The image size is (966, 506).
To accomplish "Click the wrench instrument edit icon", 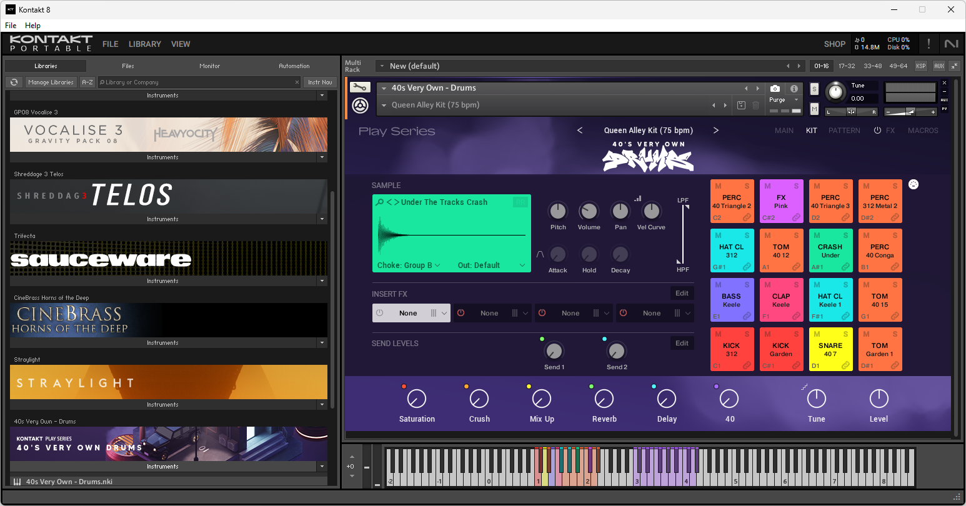I will coord(360,88).
